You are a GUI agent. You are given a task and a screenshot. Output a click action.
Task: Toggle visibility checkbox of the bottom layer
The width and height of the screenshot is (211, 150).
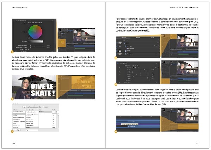(117, 54)
